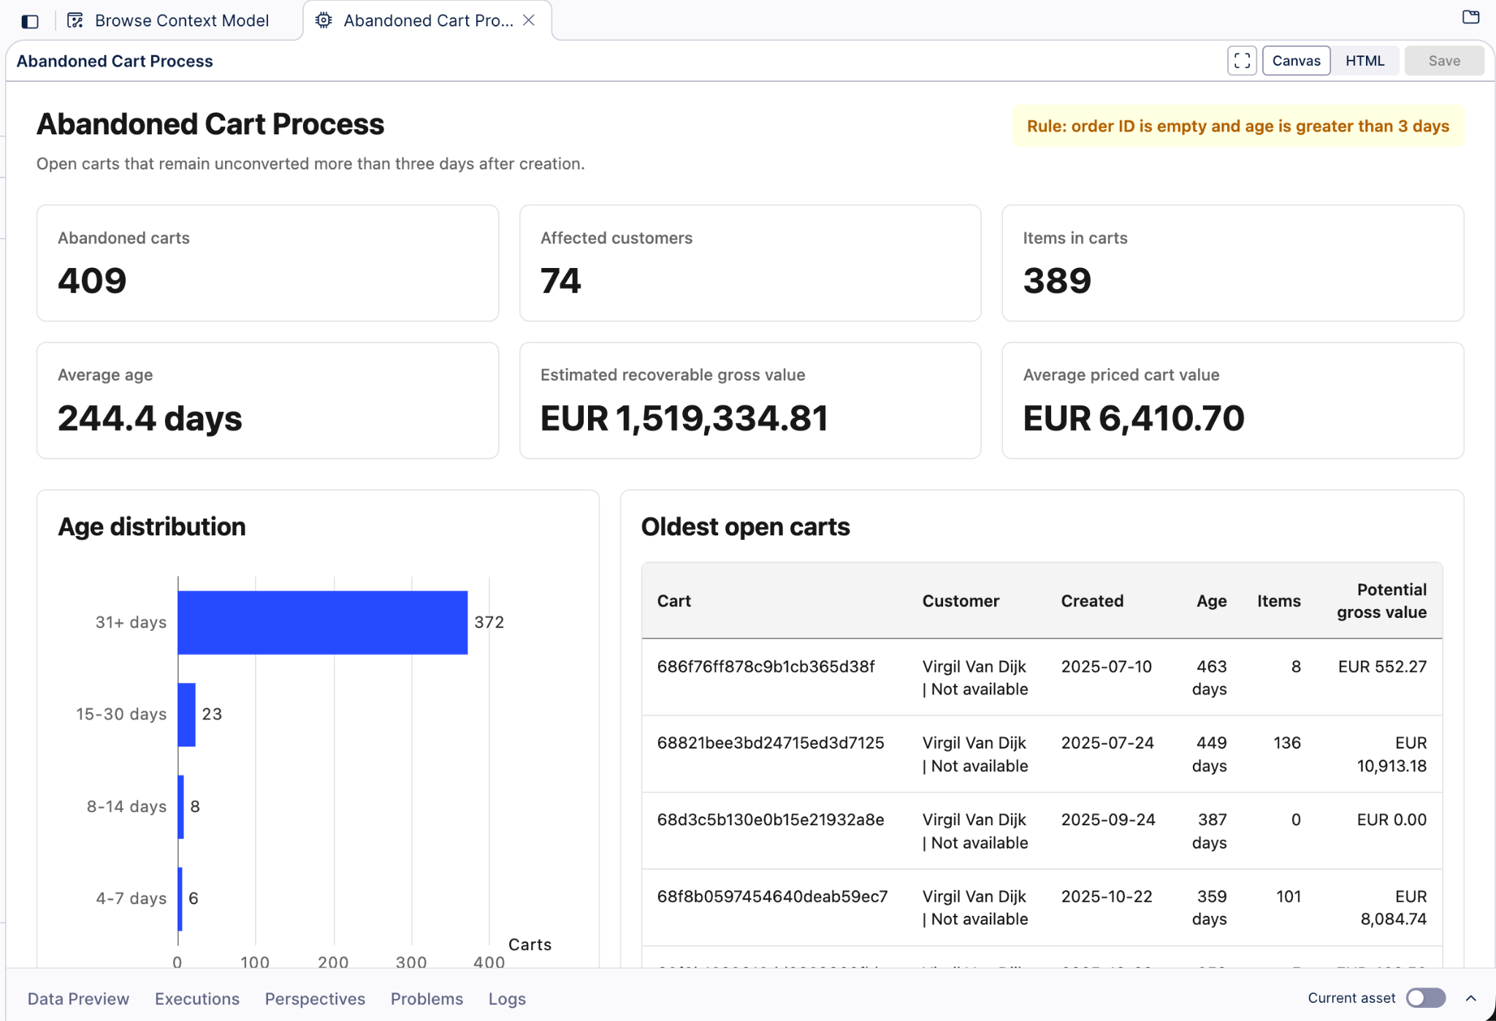Click the EUR 1,519,334.81 recoverable value
The height and width of the screenshot is (1021, 1496).
pyautogui.click(x=684, y=418)
